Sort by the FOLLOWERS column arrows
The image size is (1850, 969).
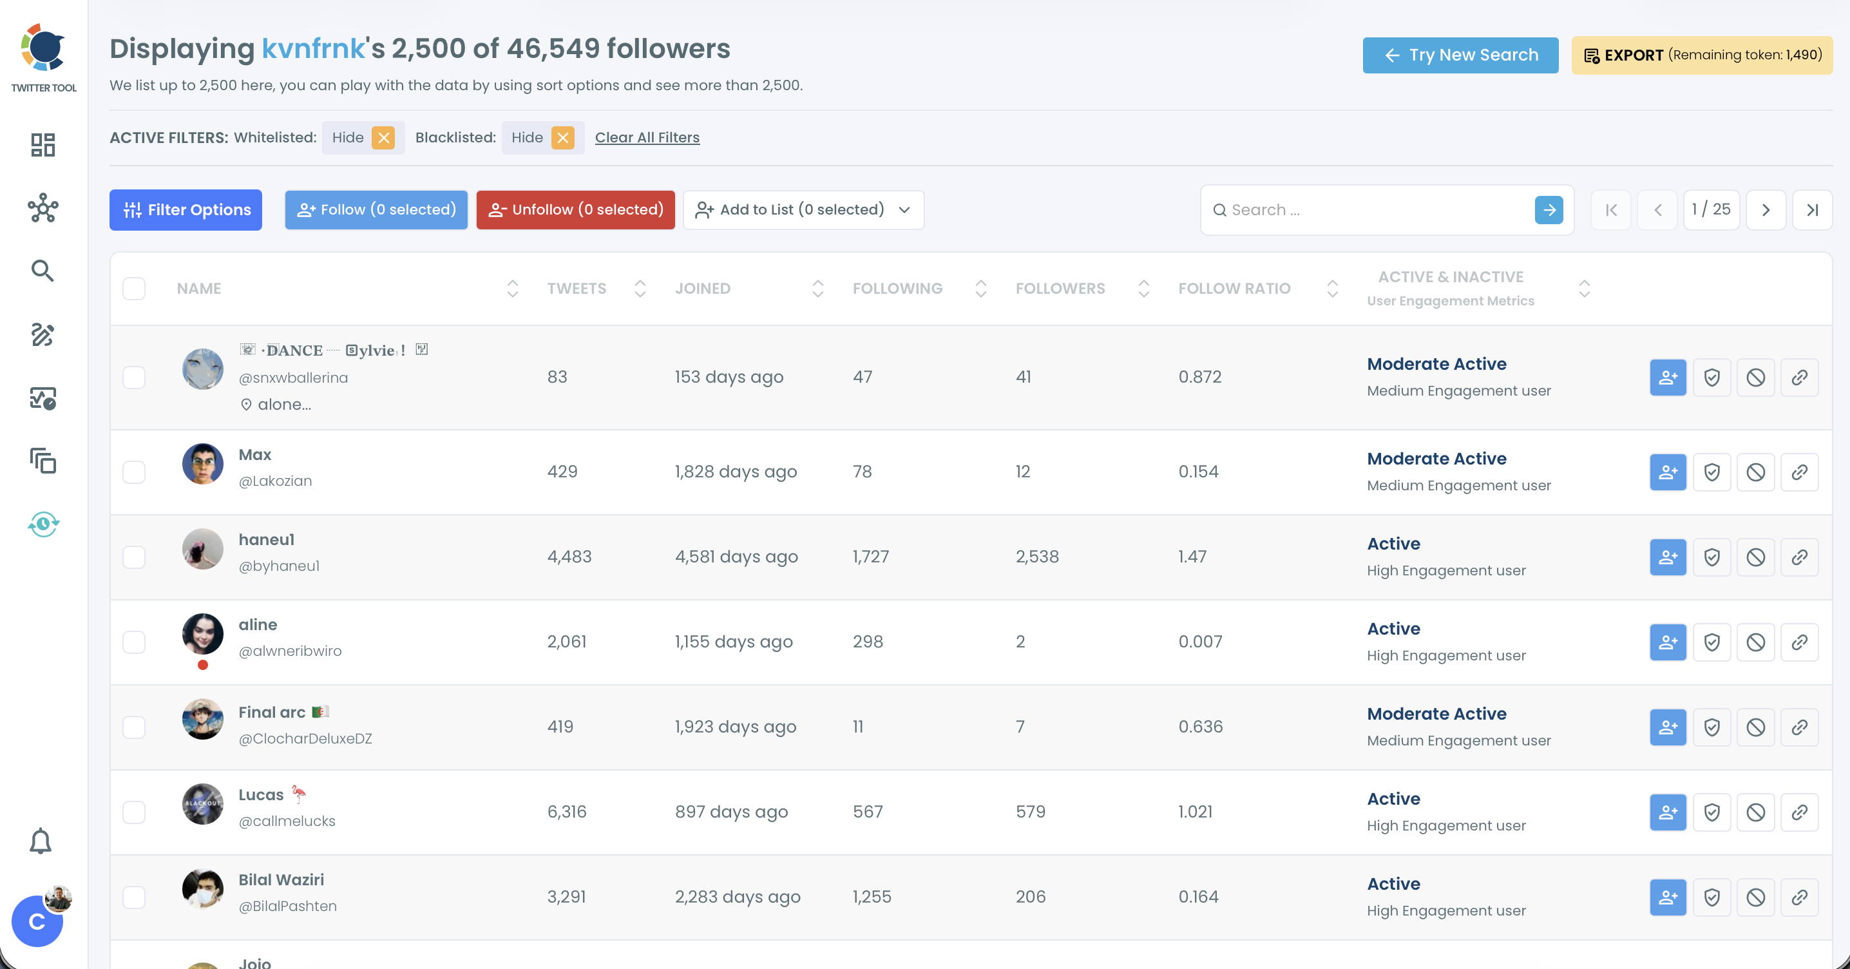(x=1143, y=289)
